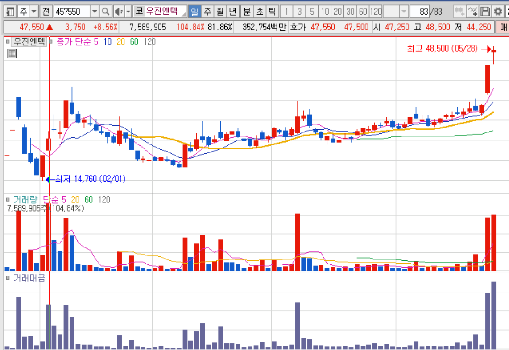The height and width of the screenshot is (350, 509).
Task: Click the 전 button
Action: [x=46, y=12]
